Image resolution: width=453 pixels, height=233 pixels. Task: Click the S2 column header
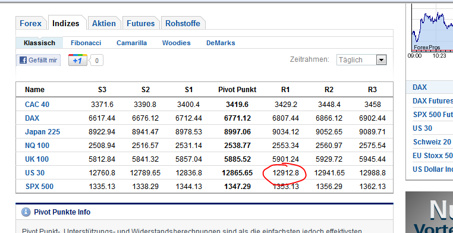(x=145, y=90)
